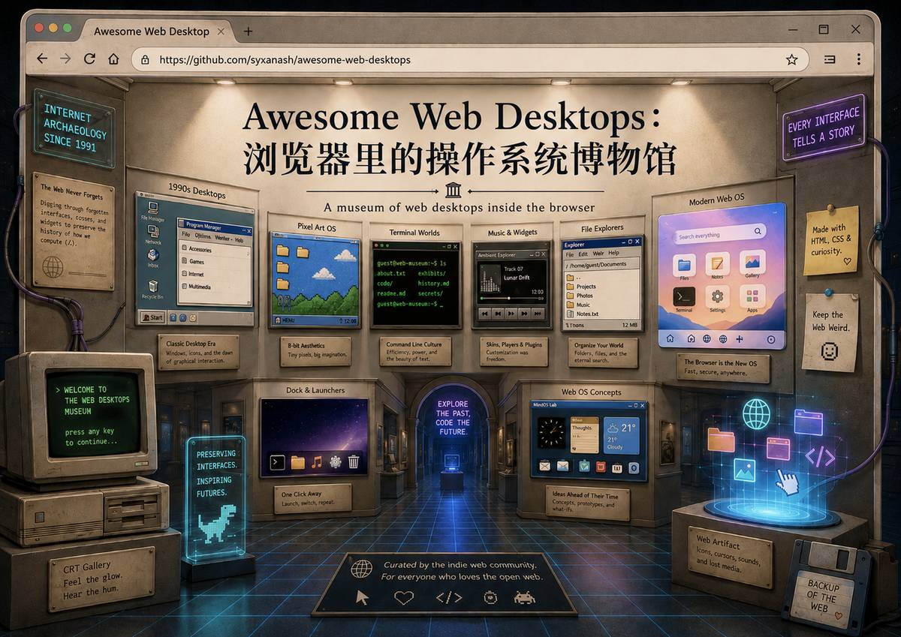Screen dimensions: 901x637
Task: Click the github.com address bar URL
Action: coord(285,59)
